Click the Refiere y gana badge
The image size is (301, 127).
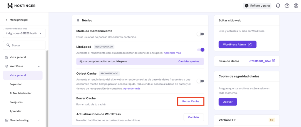coord(257,6)
